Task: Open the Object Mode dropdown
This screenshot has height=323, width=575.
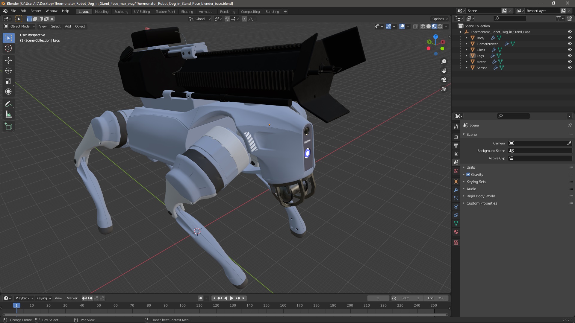Action: point(19,26)
